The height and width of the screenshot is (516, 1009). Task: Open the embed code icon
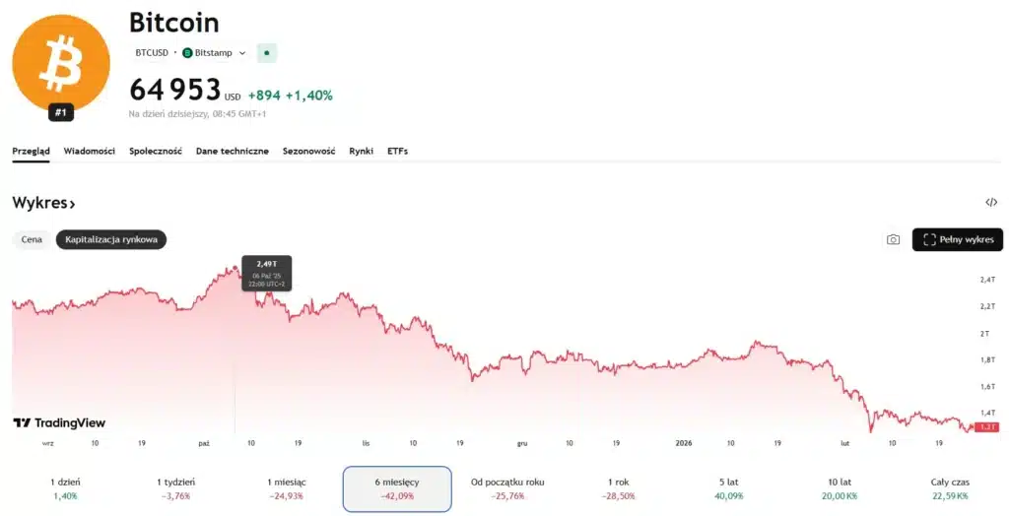(x=991, y=203)
